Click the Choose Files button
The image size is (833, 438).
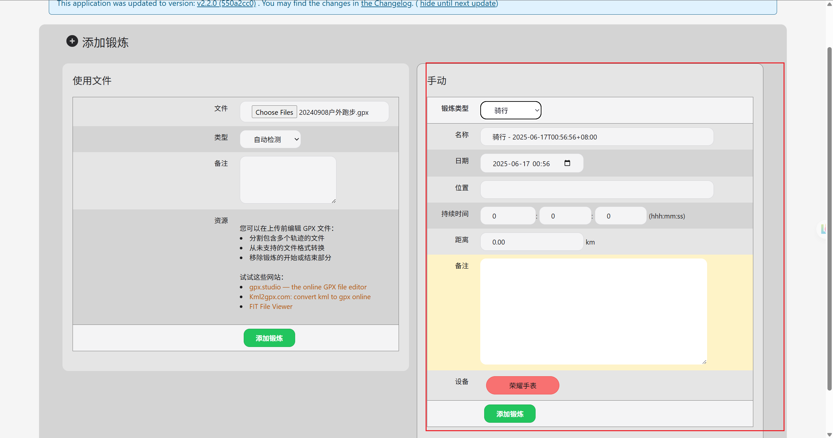point(274,112)
